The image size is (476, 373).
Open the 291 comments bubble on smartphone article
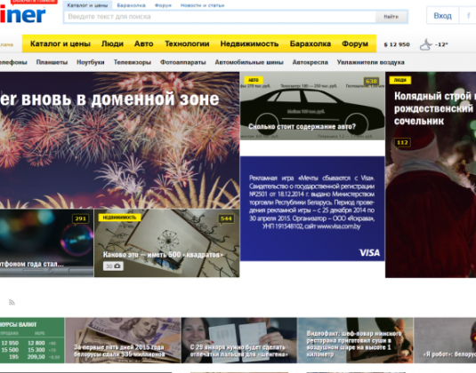coord(80,218)
